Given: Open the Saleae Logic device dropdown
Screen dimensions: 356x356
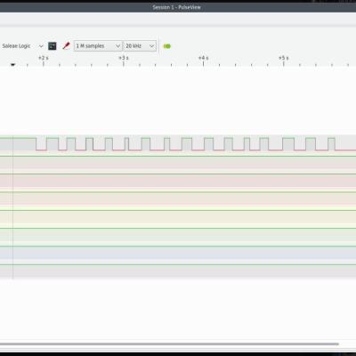Looking at the screenshot, I should pyautogui.click(x=41, y=46).
